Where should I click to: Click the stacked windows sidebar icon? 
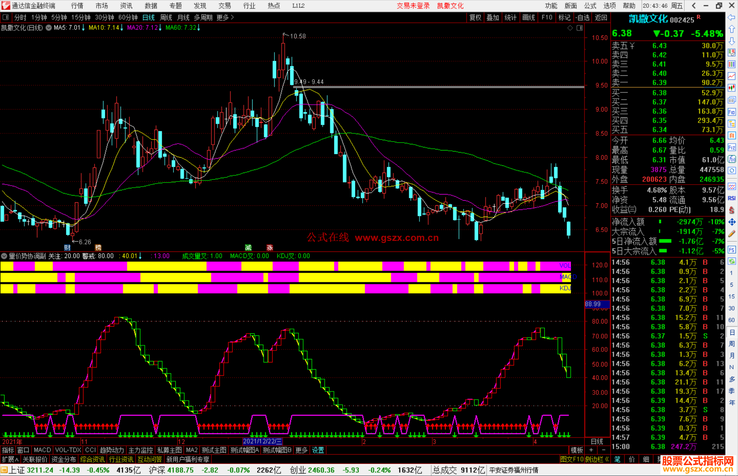point(732,100)
